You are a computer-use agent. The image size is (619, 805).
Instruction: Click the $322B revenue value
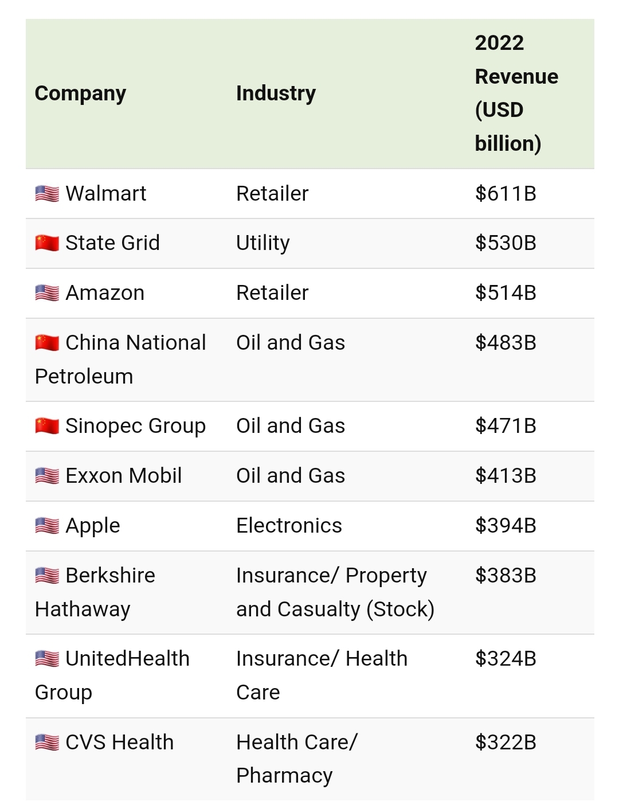(x=506, y=743)
